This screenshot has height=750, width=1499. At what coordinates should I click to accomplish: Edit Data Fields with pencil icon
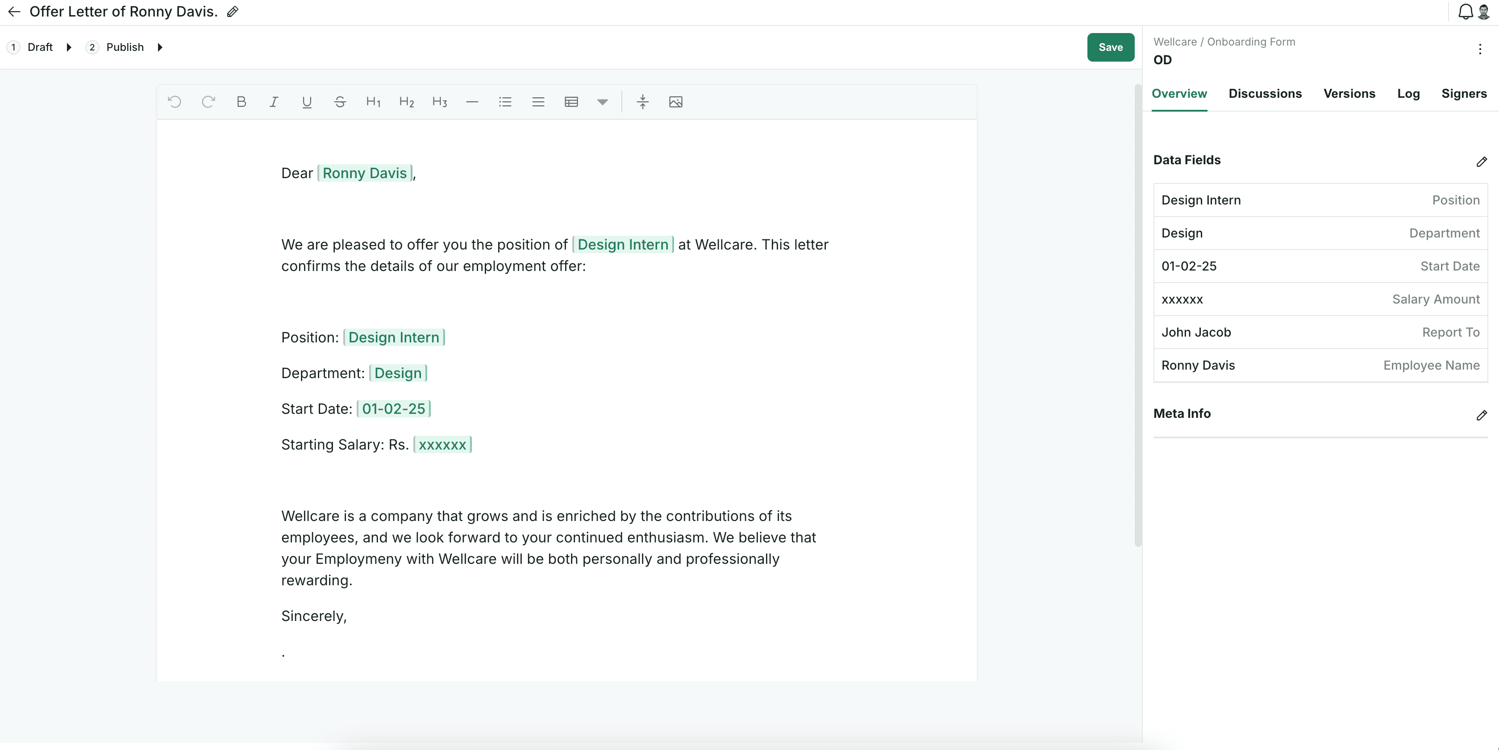pyautogui.click(x=1482, y=161)
